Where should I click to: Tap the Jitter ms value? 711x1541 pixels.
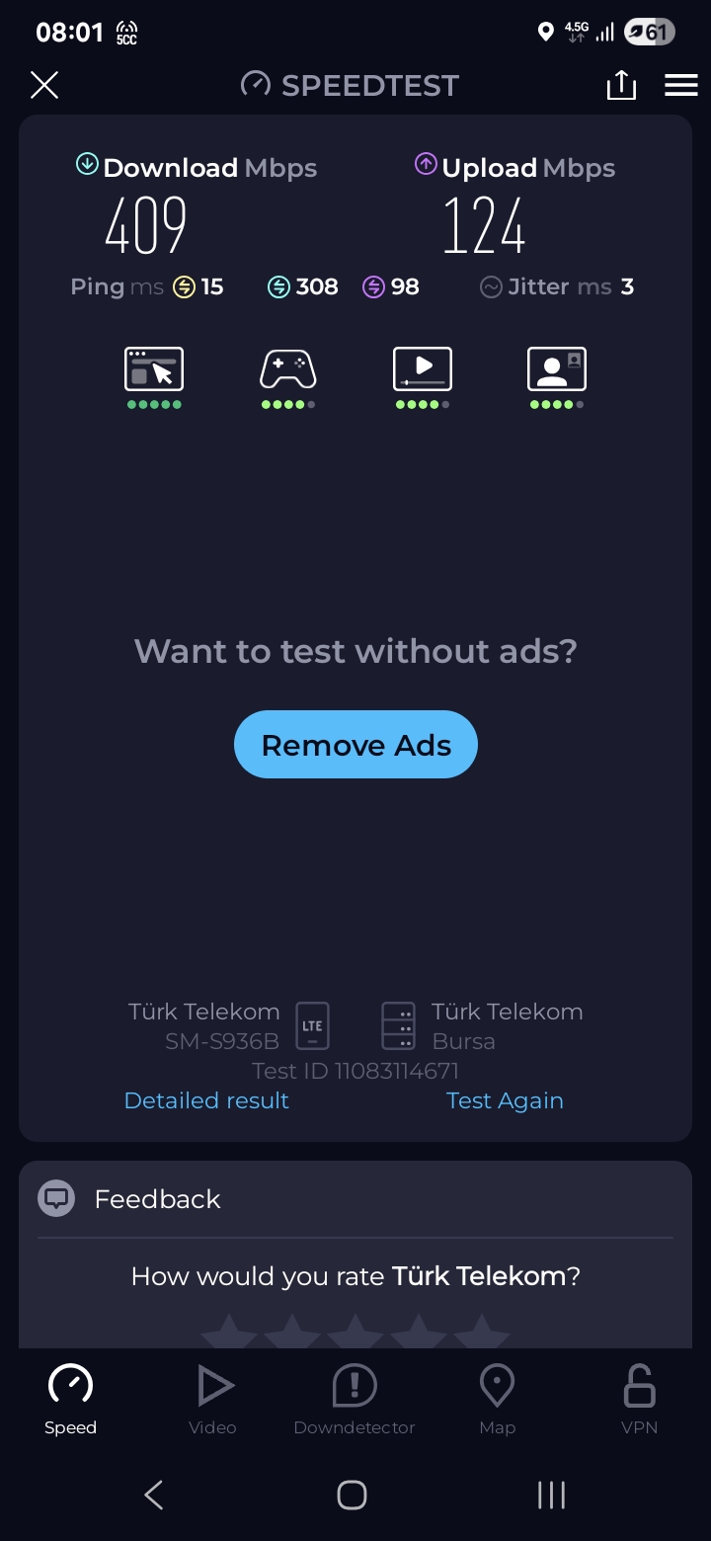[x=627, y=286]
